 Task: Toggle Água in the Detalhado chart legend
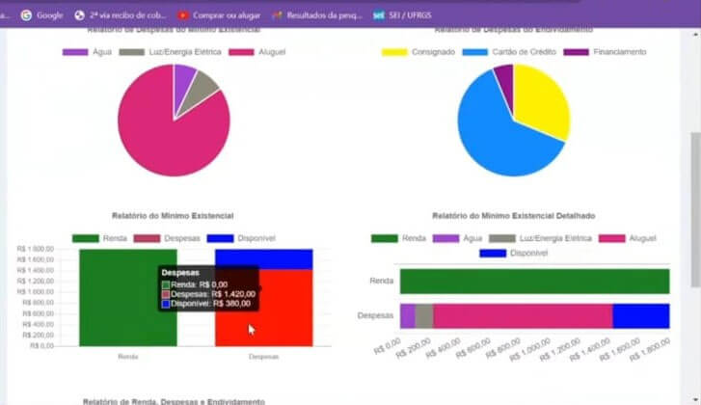coord(457,238)
